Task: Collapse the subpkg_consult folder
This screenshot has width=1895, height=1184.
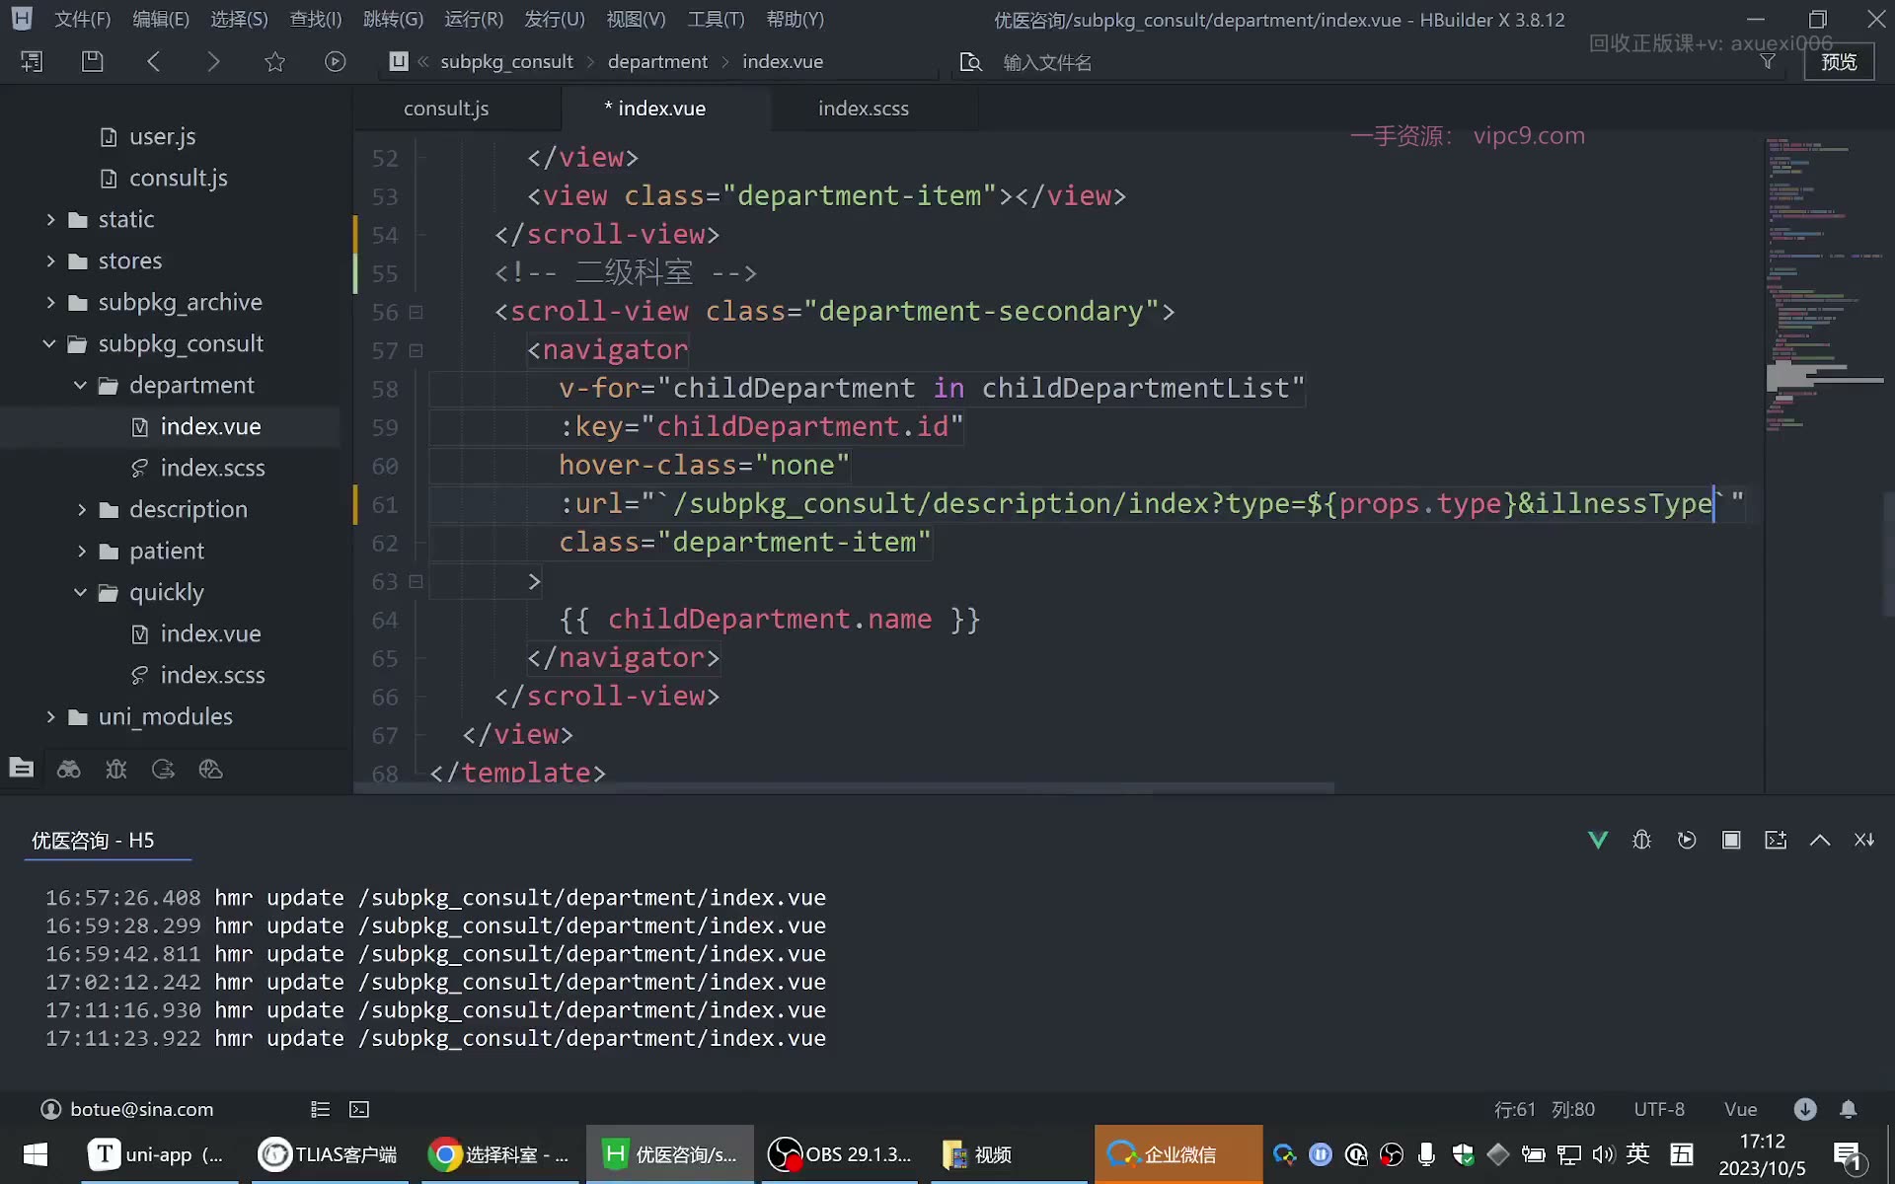Action: click(49, 343)
